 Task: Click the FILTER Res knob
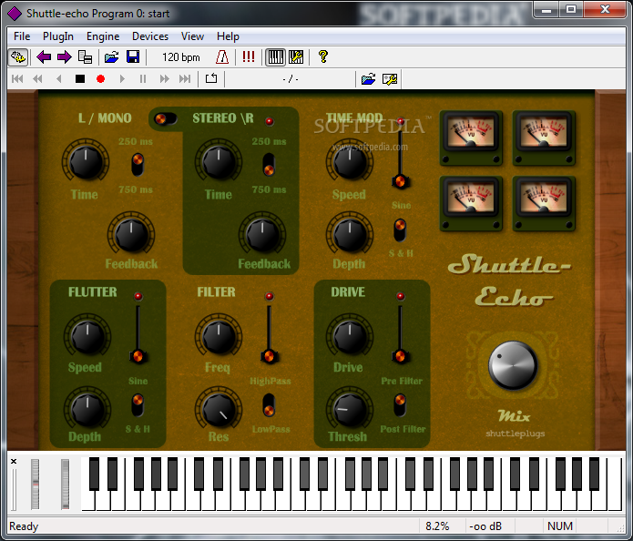pyautogui.click(x=219, y=409)
